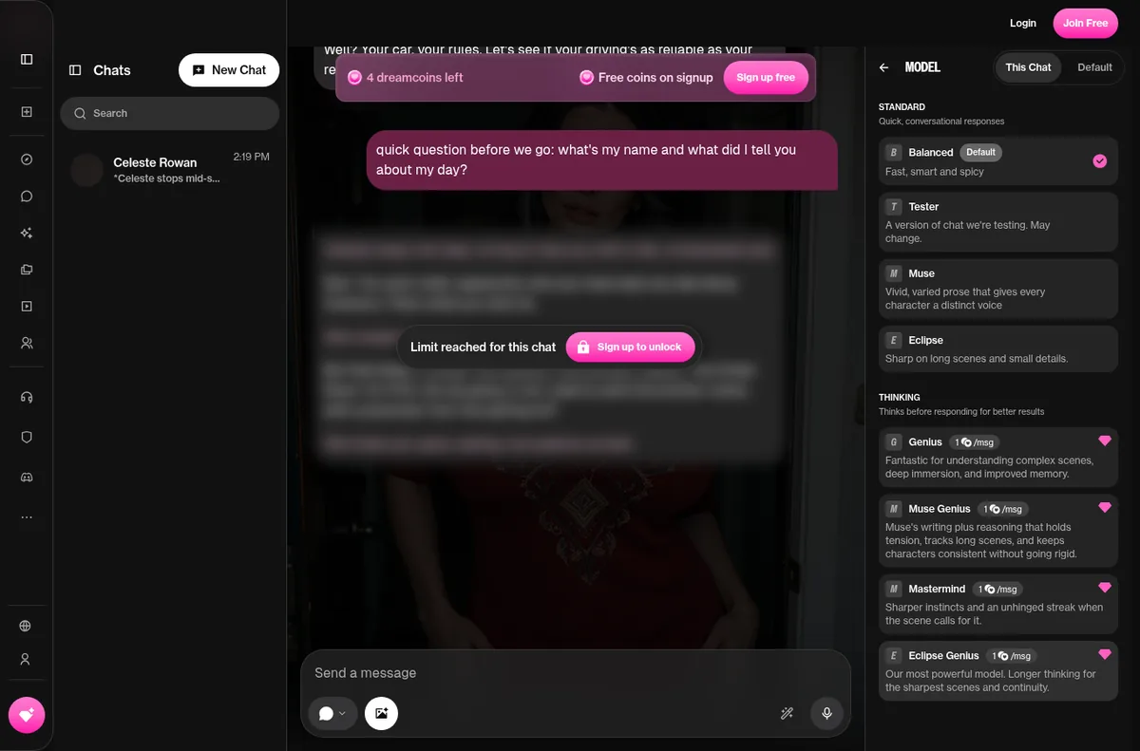Click the New Chat button

tap(229, 70)
